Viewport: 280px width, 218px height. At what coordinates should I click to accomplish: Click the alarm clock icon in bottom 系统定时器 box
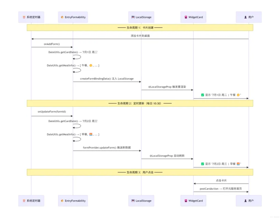click(24, 201)
